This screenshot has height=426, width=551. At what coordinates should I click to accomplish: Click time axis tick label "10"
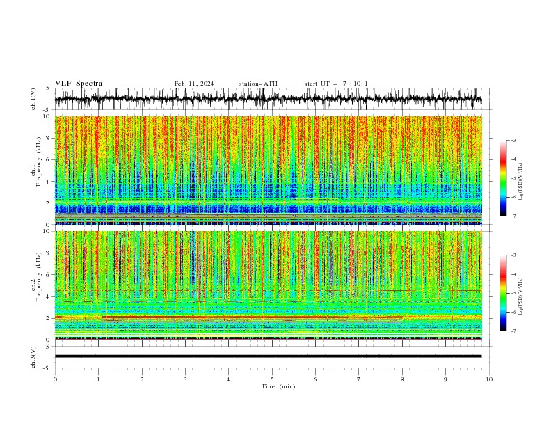point(489,379)
